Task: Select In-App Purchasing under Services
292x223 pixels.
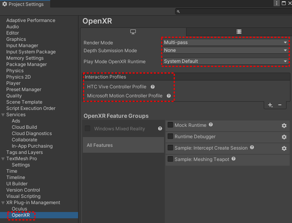Action: tap(32, 146)
